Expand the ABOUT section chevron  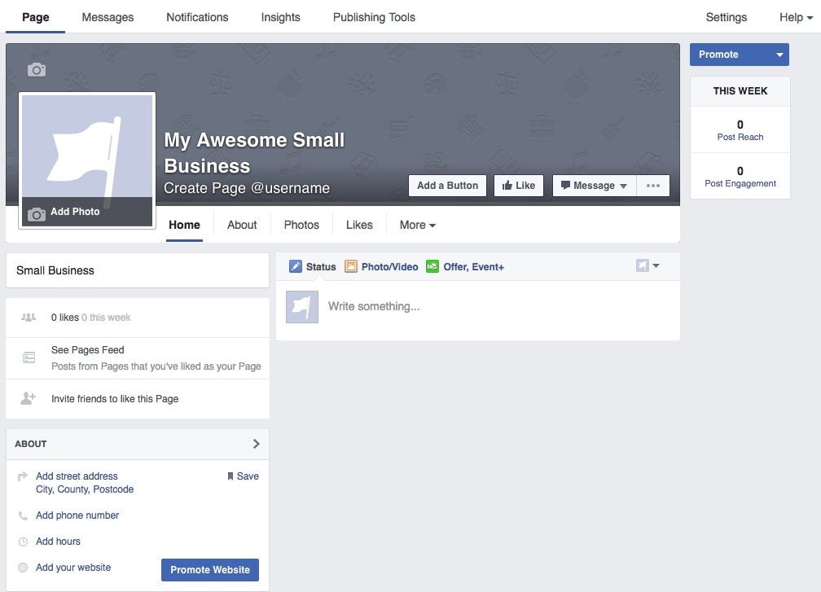click(256, 444)
